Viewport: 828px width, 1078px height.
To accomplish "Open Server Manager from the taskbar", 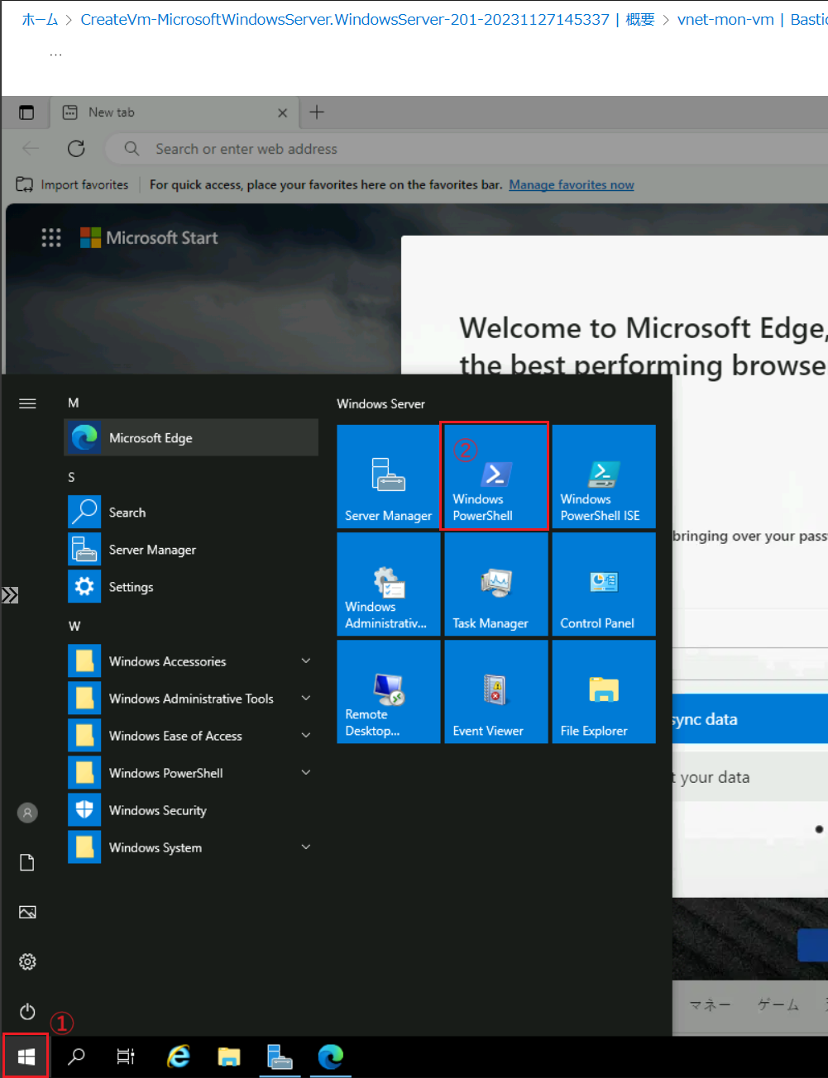I will (x=280, y=1056).
